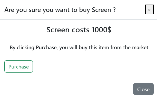Dismiss the dialog with the × icon

149,9
